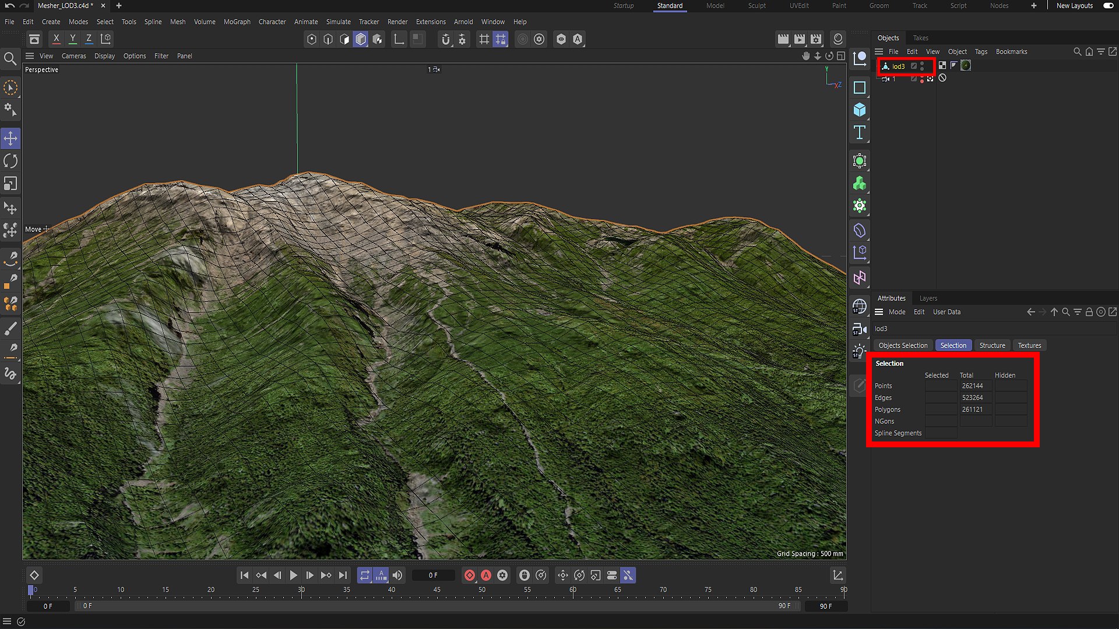The height and width of the screenshot is (629, 1119).
Task: Click the current frame 0 F field
Action: [x=433, y=575]
